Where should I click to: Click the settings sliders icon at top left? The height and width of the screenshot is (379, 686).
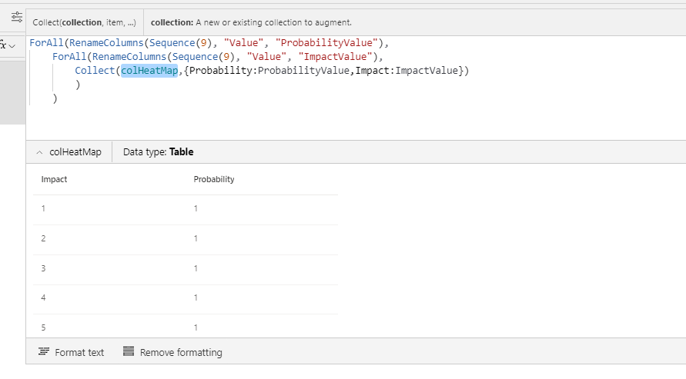tap(16, 17)
